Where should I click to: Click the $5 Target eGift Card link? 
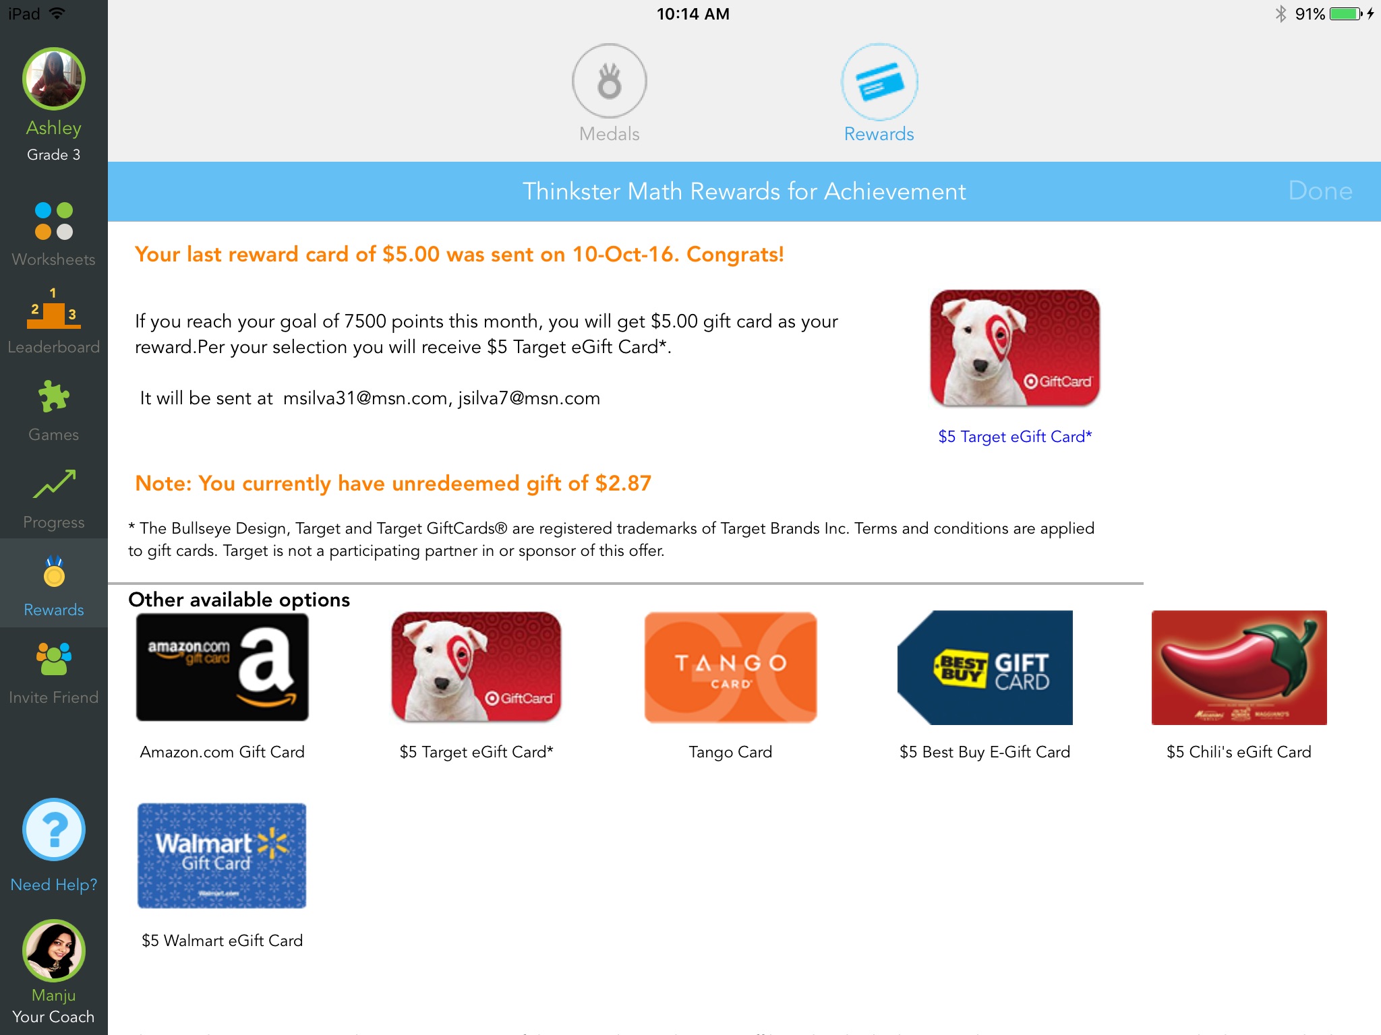coord(1015,435)
